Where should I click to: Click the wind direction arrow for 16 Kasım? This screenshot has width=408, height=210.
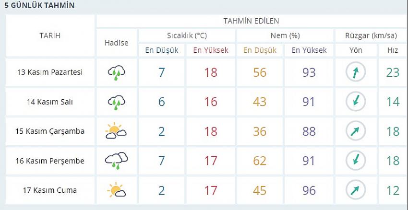click(x=356, y=160)
